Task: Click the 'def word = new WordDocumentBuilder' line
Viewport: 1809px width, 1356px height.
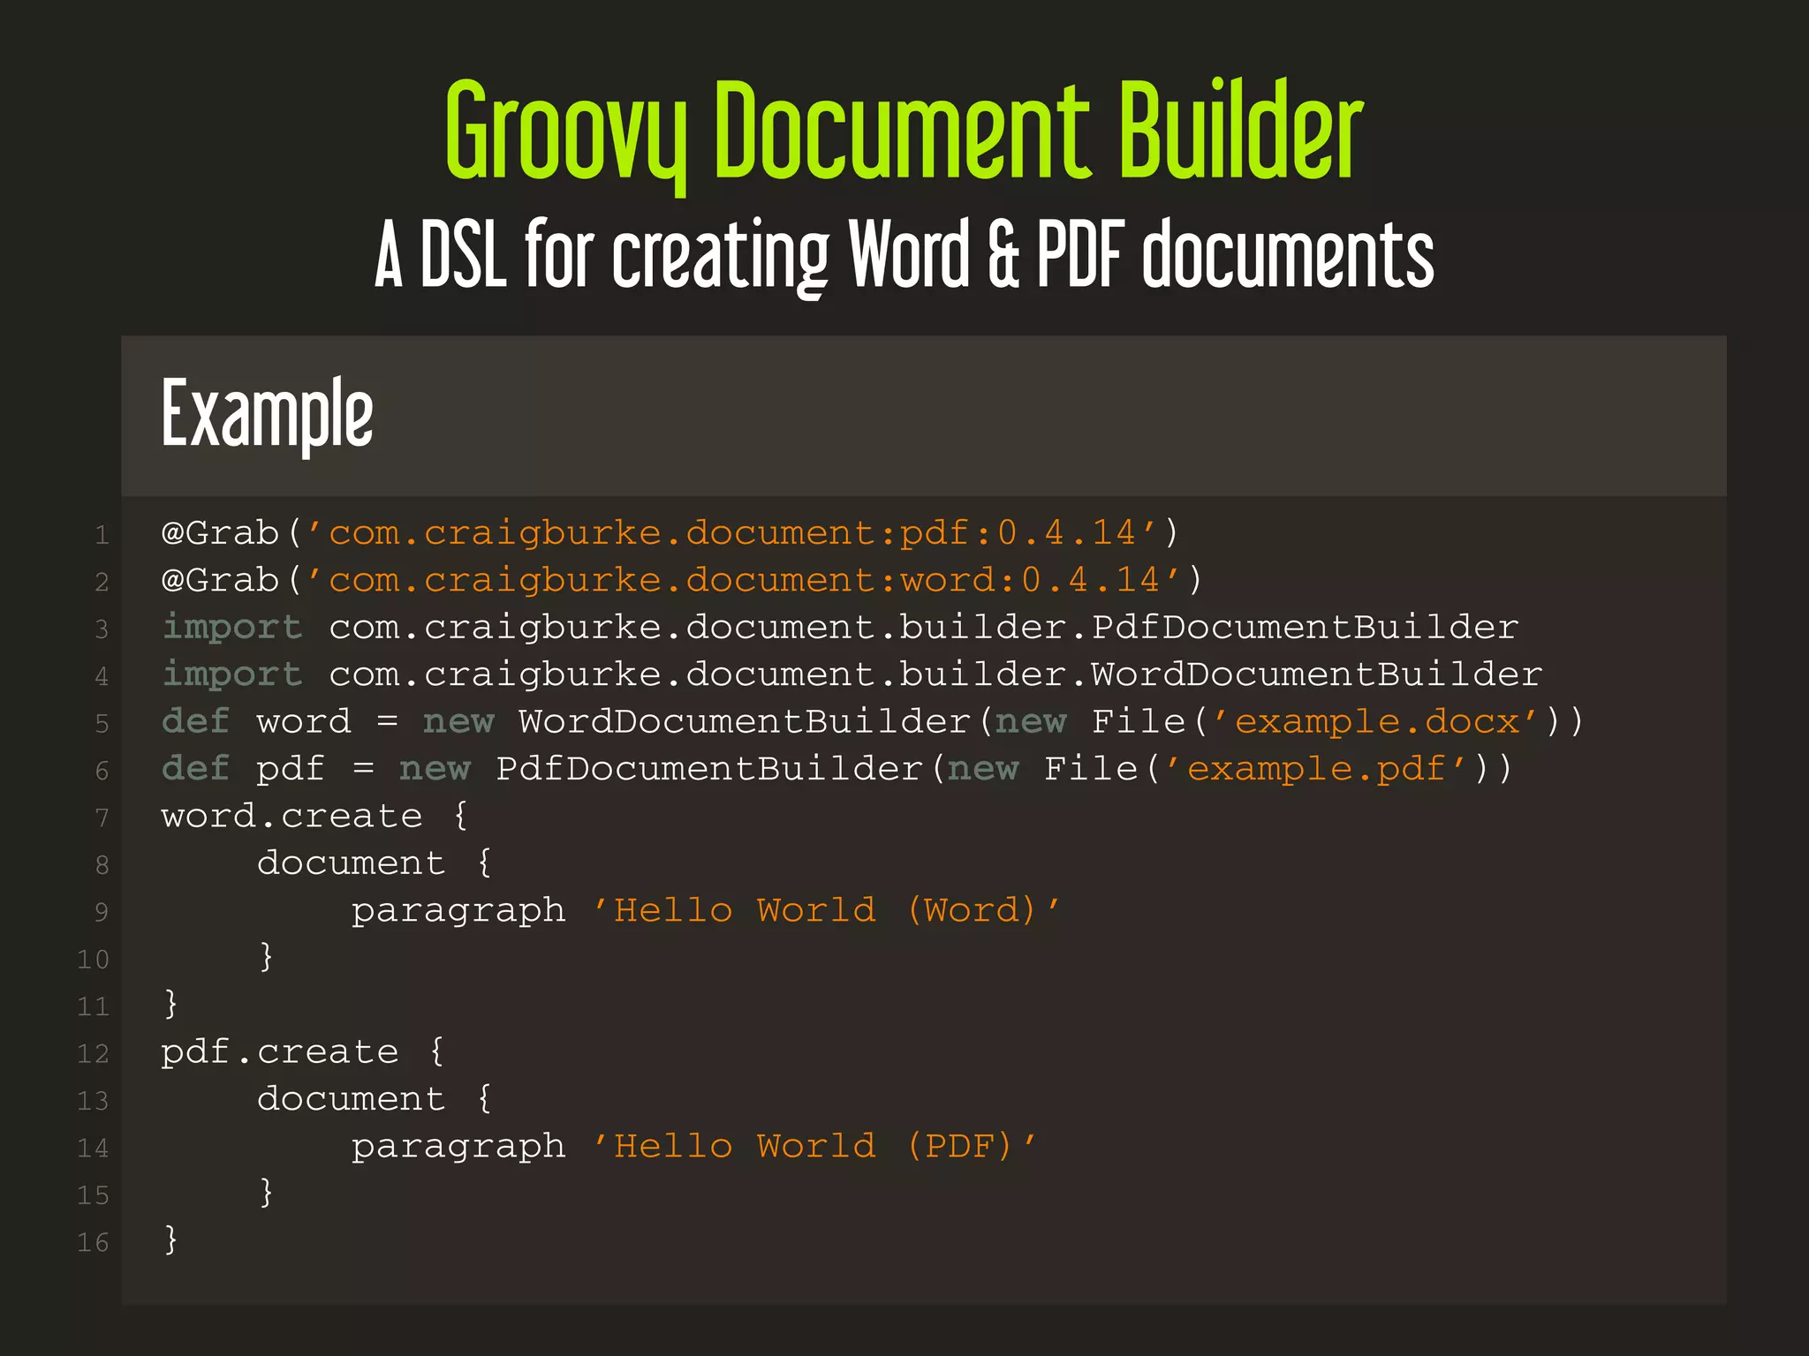Action: pos(873,721)
